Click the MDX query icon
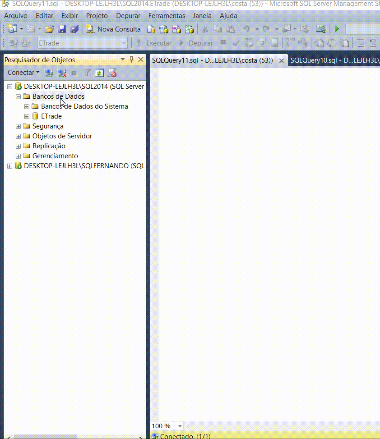This screenshot has height=439, width=380. 164,29
